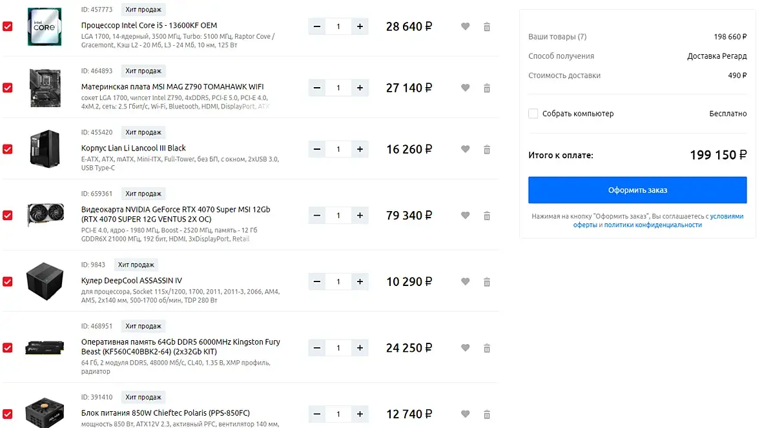Open the "условиями оферты" link
This screenshot has height=428, width=762.
(726, 217)
